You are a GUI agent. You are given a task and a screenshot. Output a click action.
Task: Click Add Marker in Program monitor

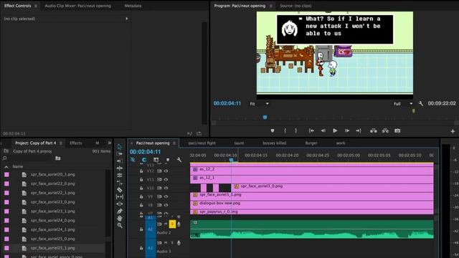tap(273, 130)
